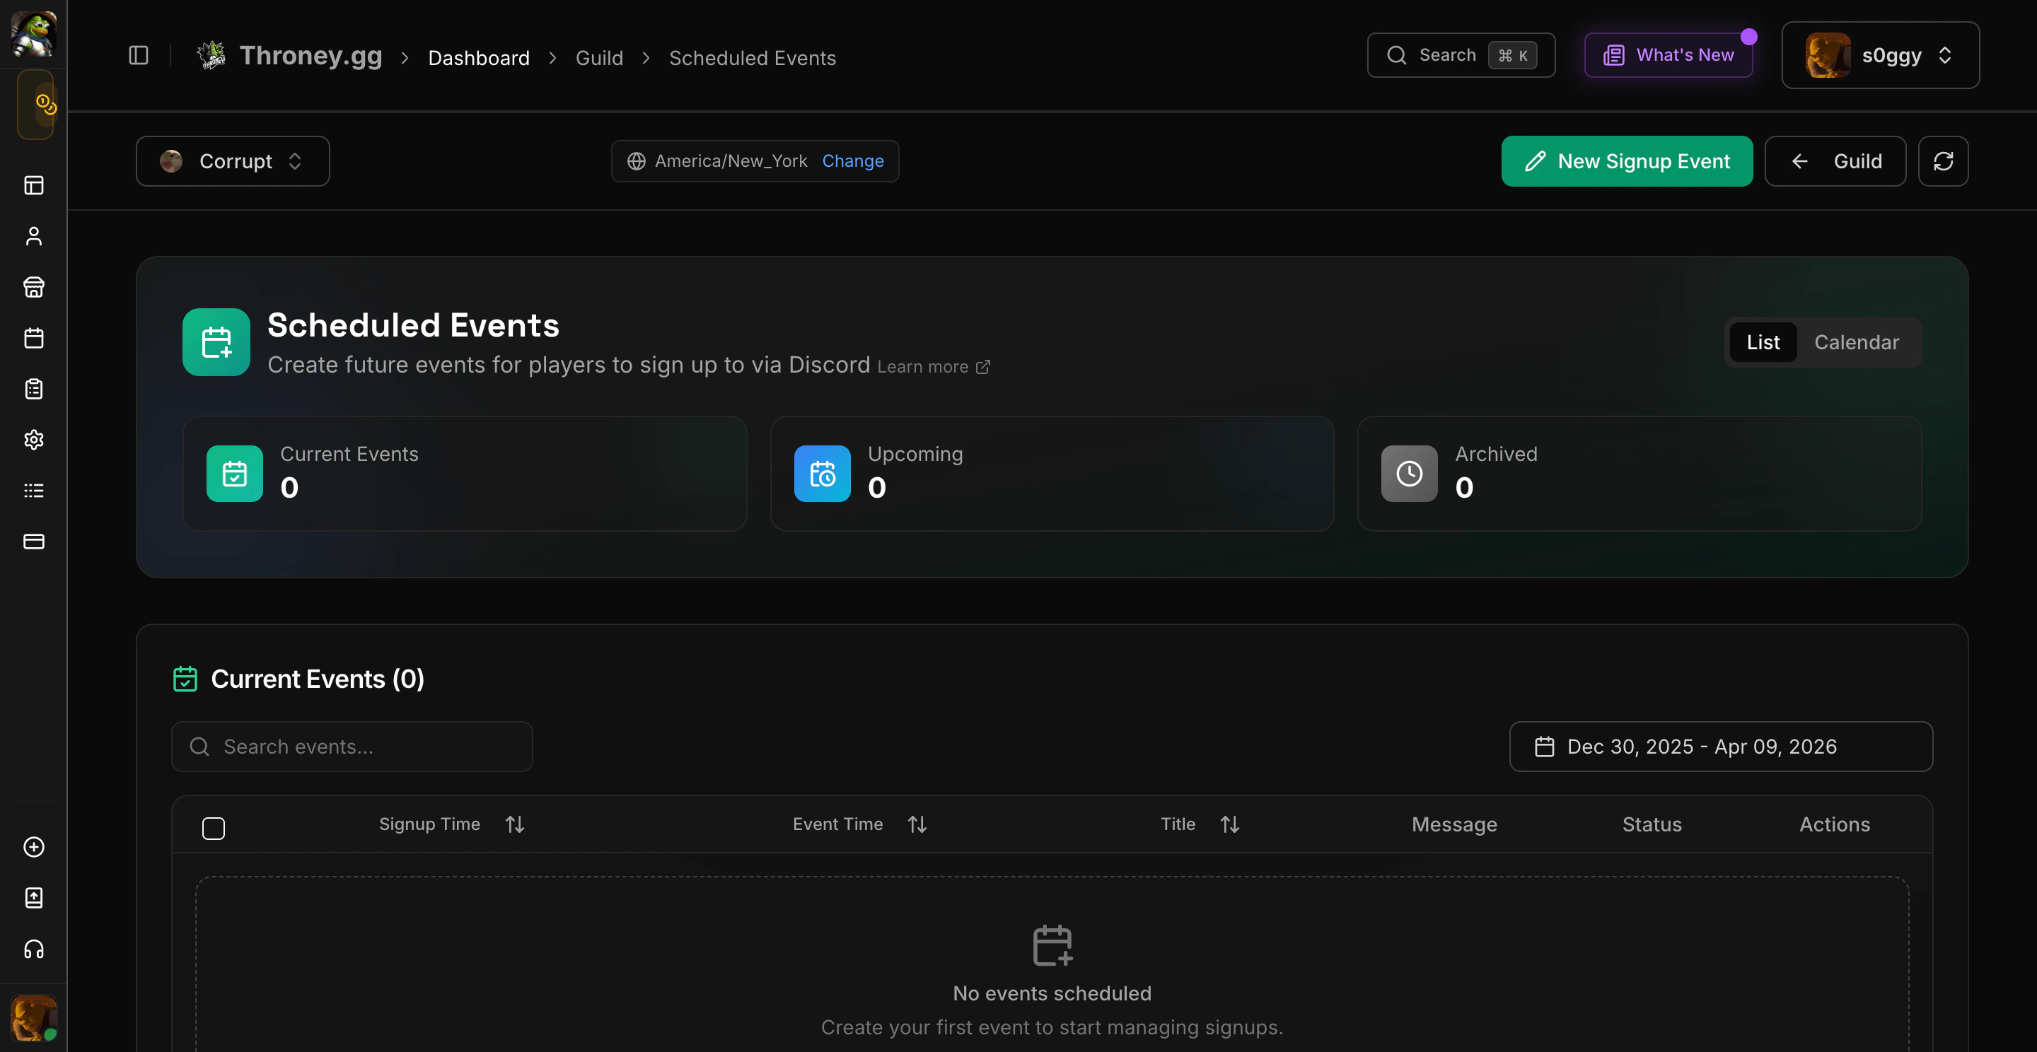Open the Corrupt guild selector dropdown
Screen dimensions: 2037x1052
pyautogui.click(x=233, y=161)
